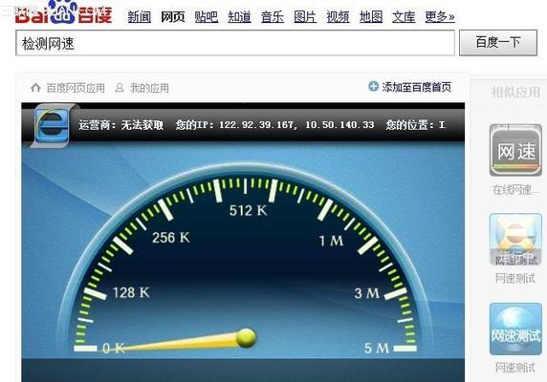The height and width of the screenshot is (382, 547).
Task: Click the 128 K gauge label
Action: coord(131,292)
